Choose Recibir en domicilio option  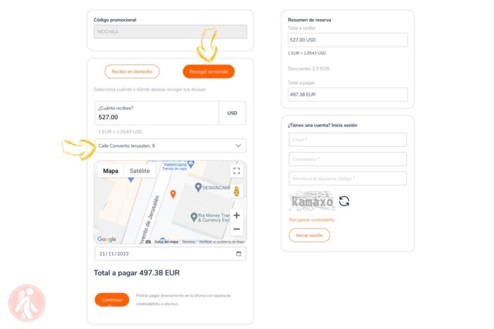pos(132,71)
